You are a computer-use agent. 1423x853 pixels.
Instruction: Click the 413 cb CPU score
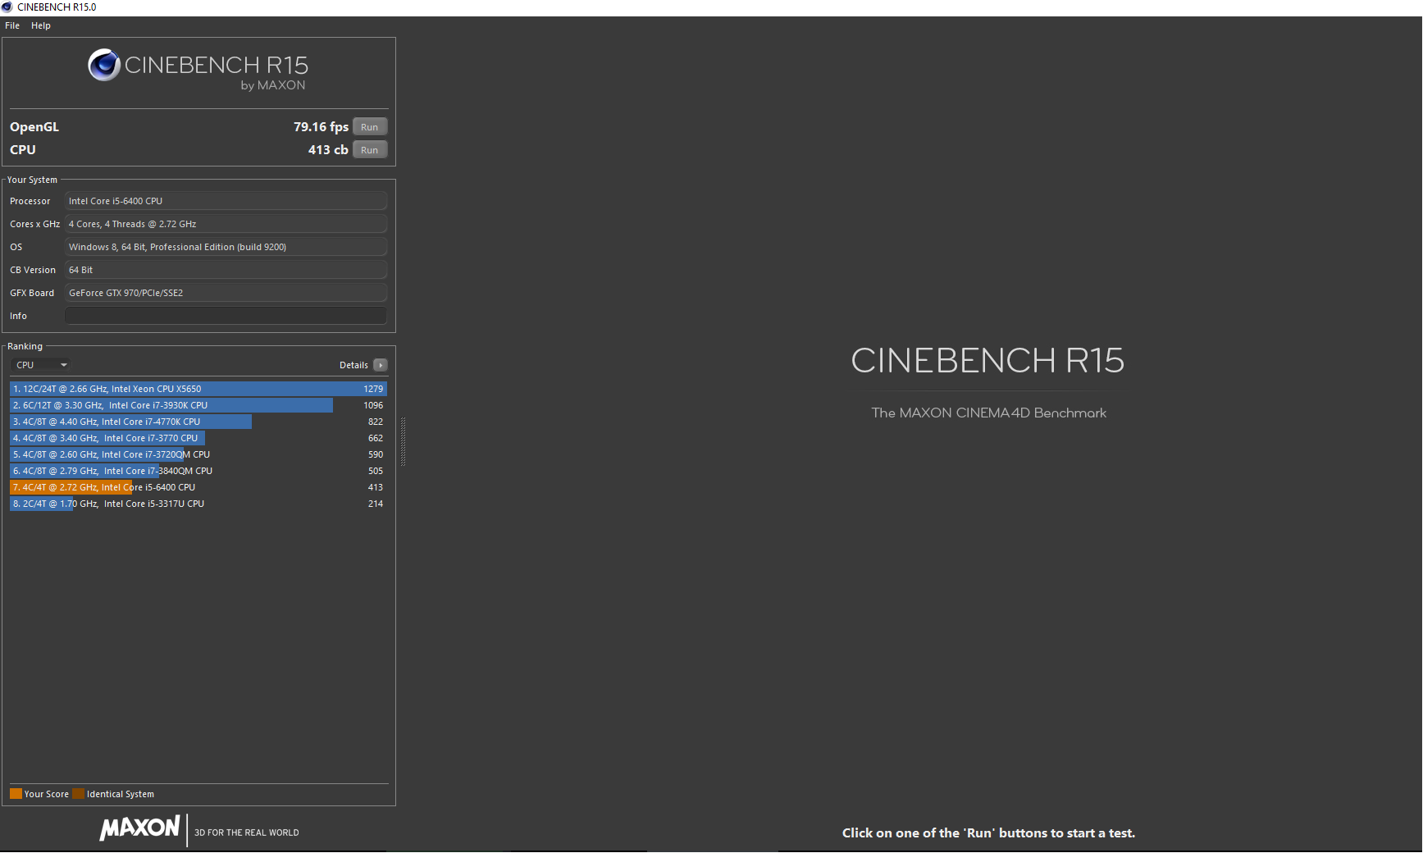click(328, 150)
